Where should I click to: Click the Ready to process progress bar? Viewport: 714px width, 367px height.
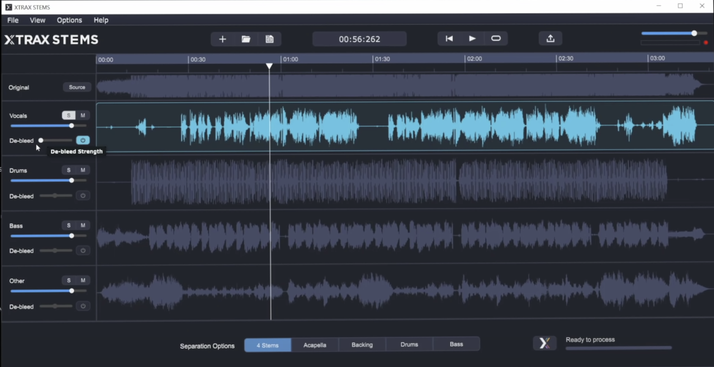[619, 348]
